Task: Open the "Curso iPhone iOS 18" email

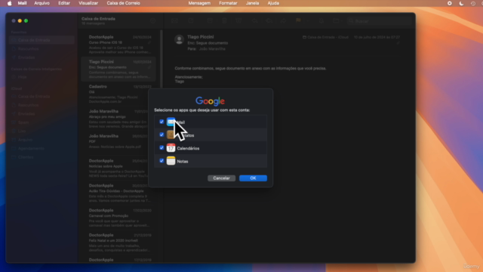Action: 118,45
